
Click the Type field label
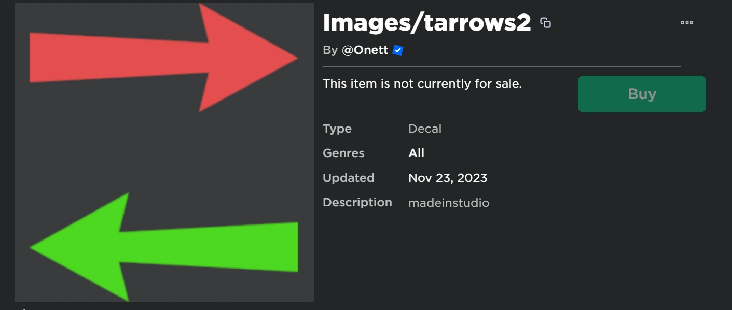click(337, 129)
